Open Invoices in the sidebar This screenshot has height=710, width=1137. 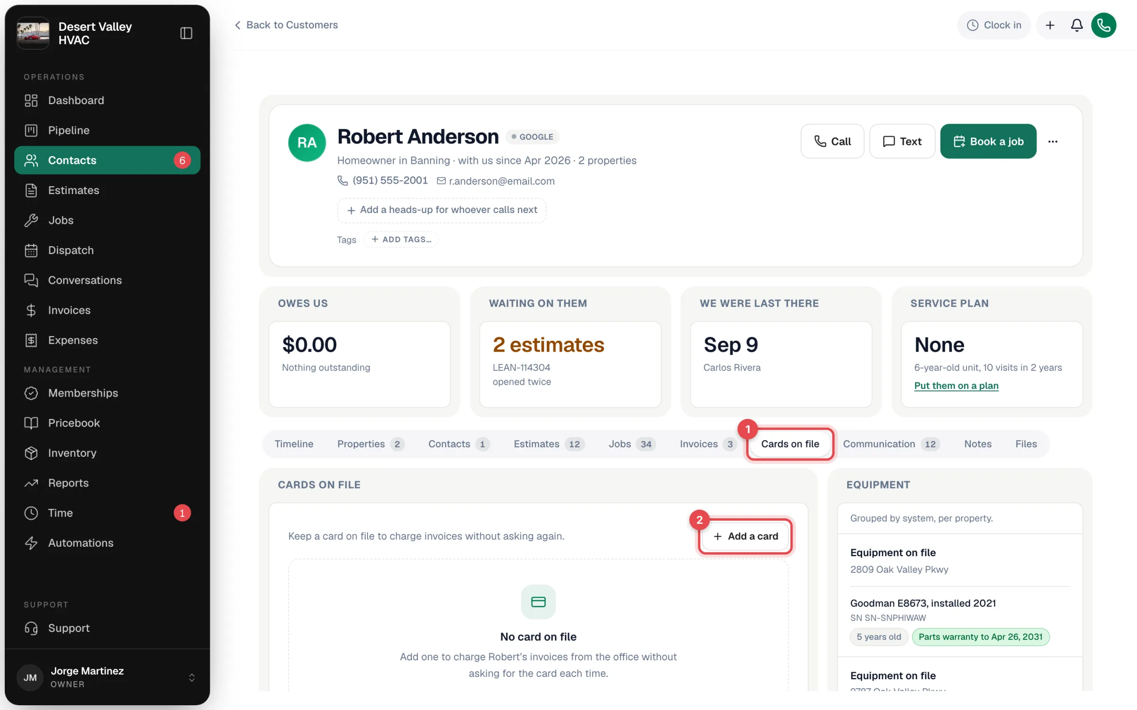coord(107,310)
